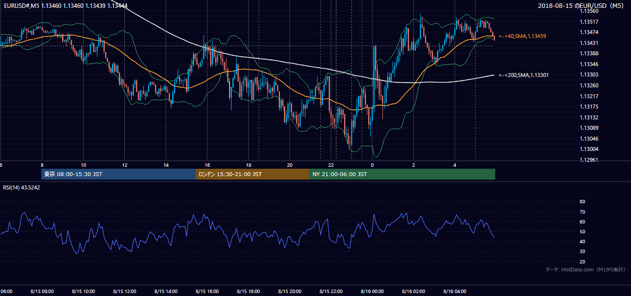The image size is (631, 296).
Task: Click the 200,SMA,1.13301 white label
Action: [523, 75]
